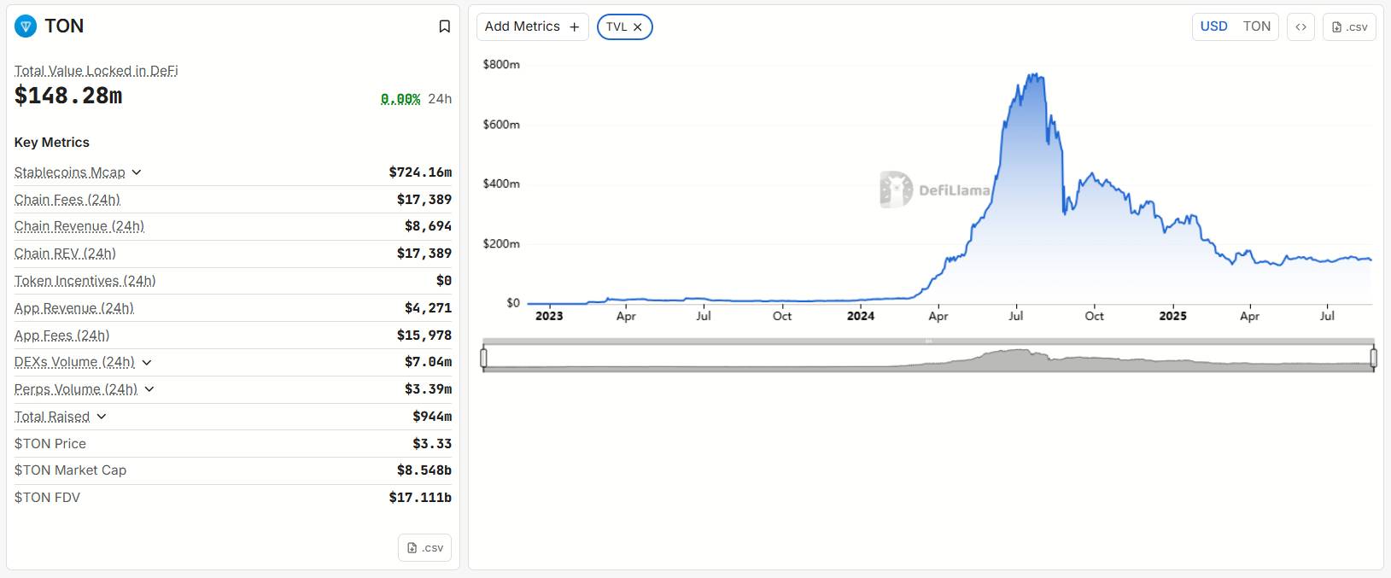Click the TON logo icon
Screen dimensions: 1391x578
click(x=26, y=26)
